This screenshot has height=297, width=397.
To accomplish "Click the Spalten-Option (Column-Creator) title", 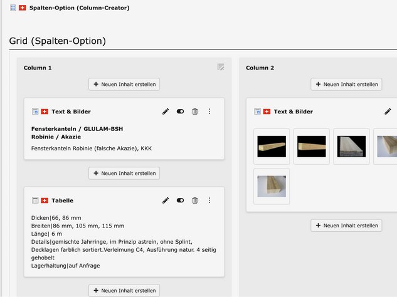I will pos(80,8).
